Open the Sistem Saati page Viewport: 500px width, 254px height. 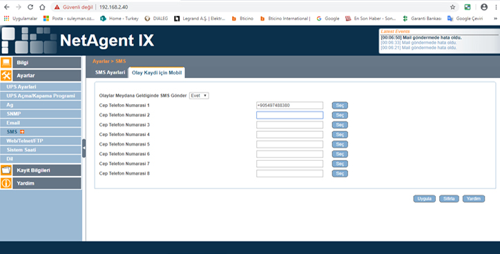41,150
